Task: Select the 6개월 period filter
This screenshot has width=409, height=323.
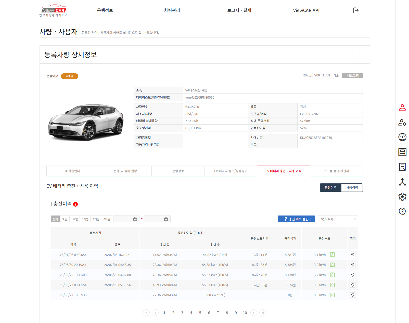Action: tap(107, 219)
